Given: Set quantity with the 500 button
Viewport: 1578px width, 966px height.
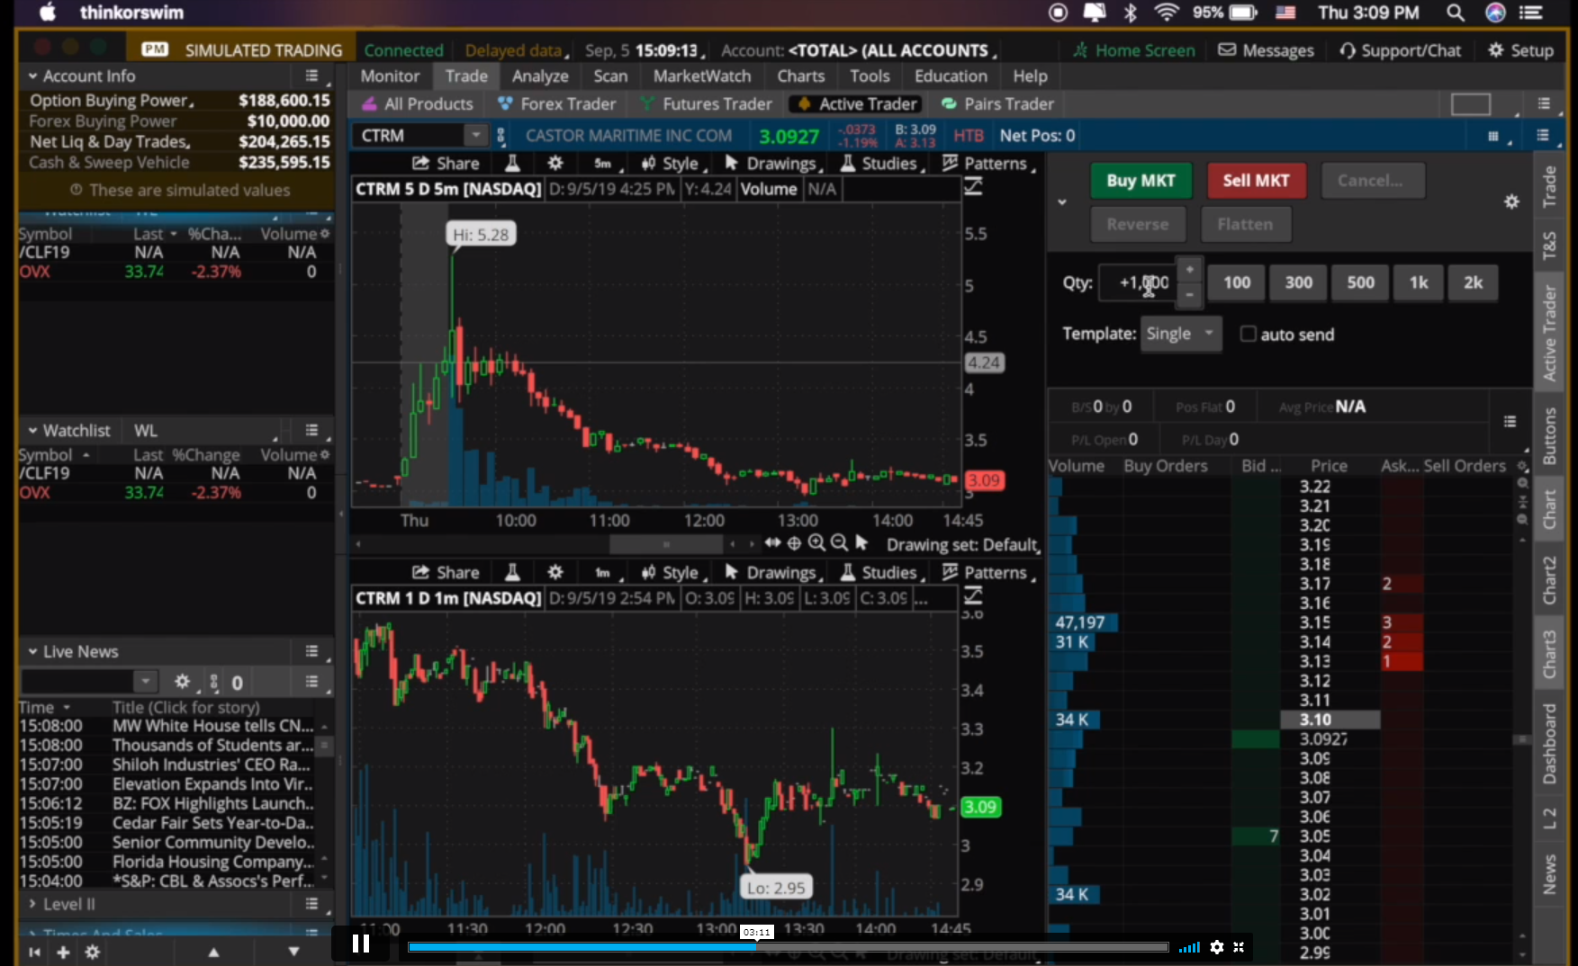Looking at the screenshot, I should tap(1360, 282).
